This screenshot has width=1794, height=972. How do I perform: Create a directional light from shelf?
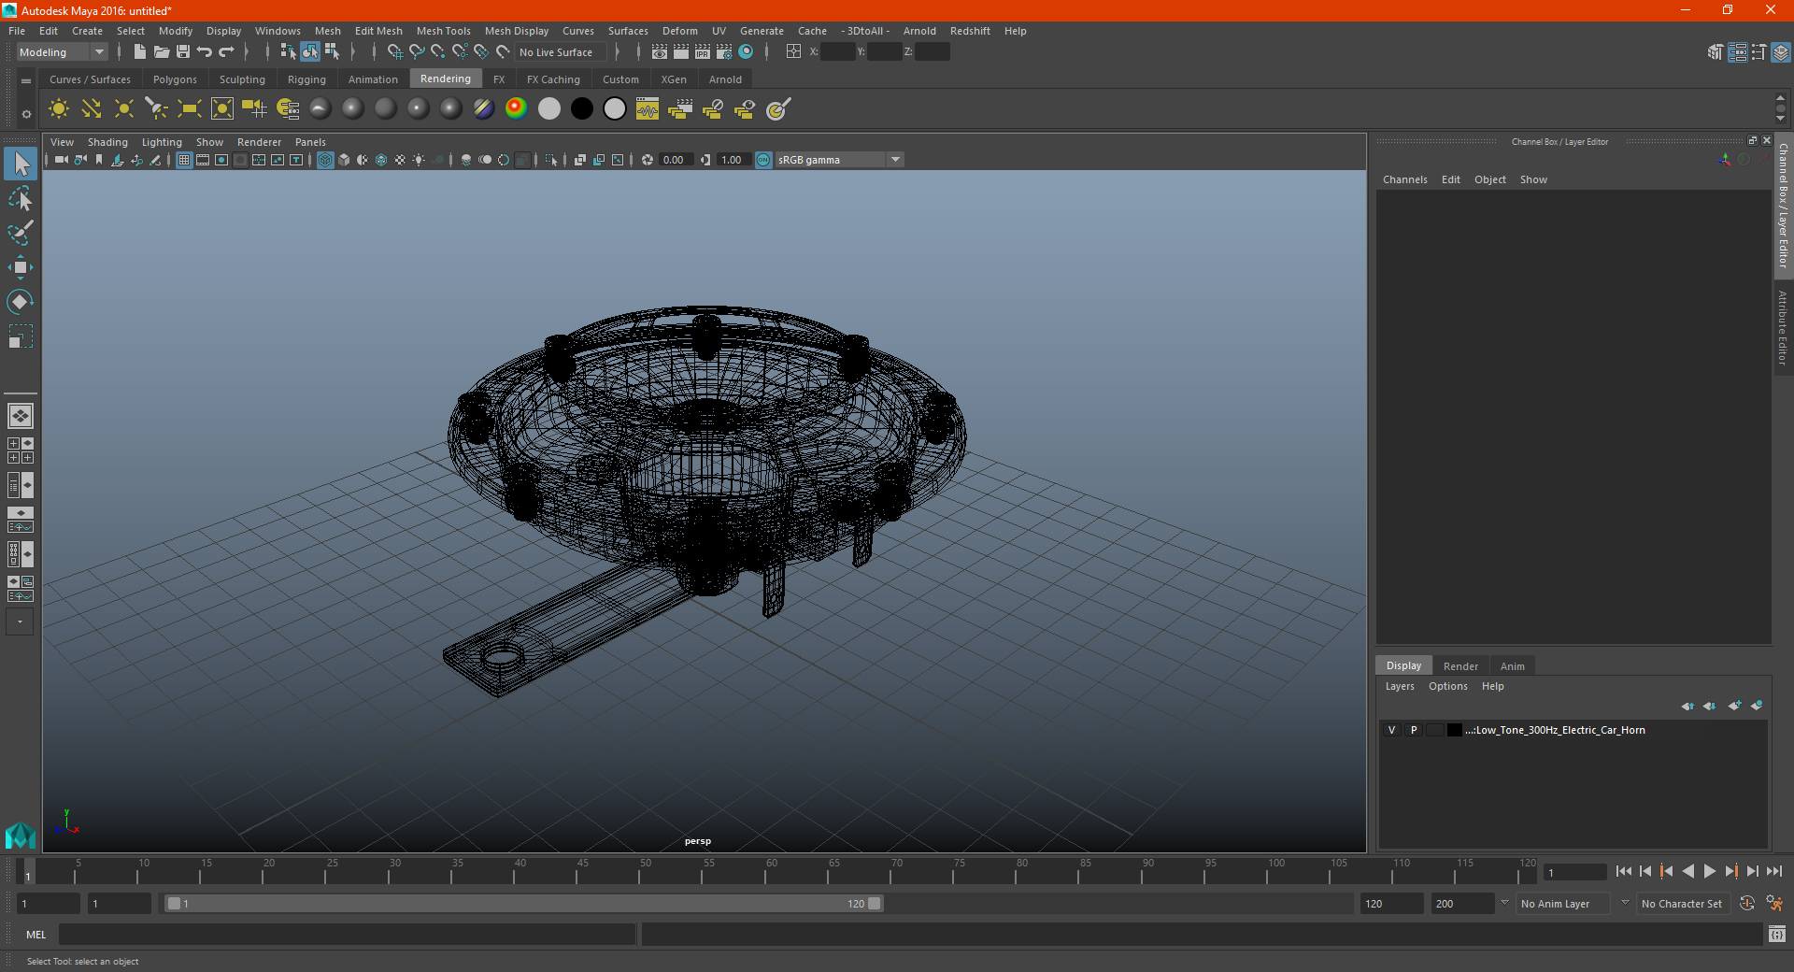pyautogui.click(x=92, y=109)
